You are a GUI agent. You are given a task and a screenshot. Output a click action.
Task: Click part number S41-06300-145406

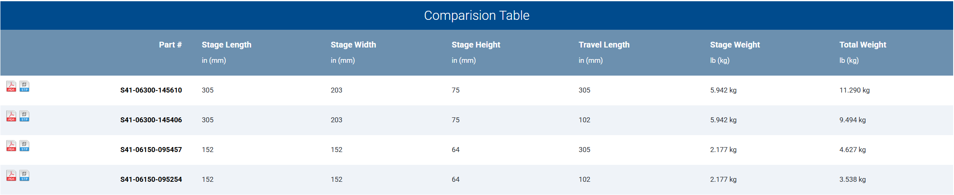point(151,120)
